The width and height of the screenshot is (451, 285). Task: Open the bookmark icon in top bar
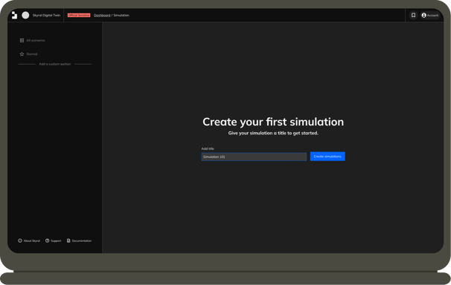(413, 15)
